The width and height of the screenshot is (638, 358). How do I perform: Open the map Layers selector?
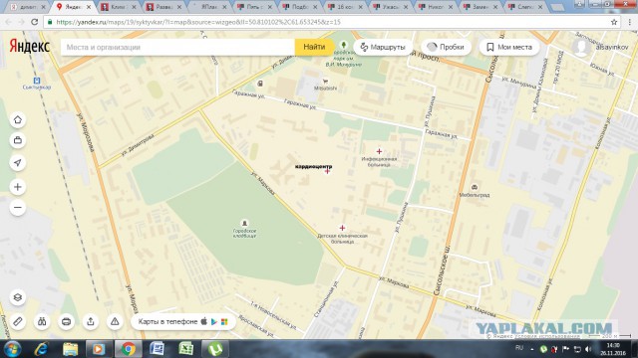point(18,297)
